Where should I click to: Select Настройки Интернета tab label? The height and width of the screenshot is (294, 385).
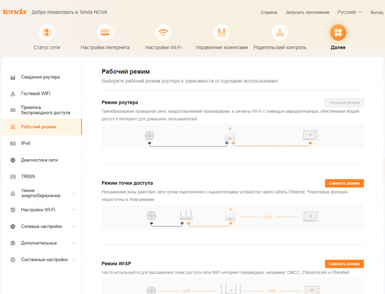(x=105, y=48)
